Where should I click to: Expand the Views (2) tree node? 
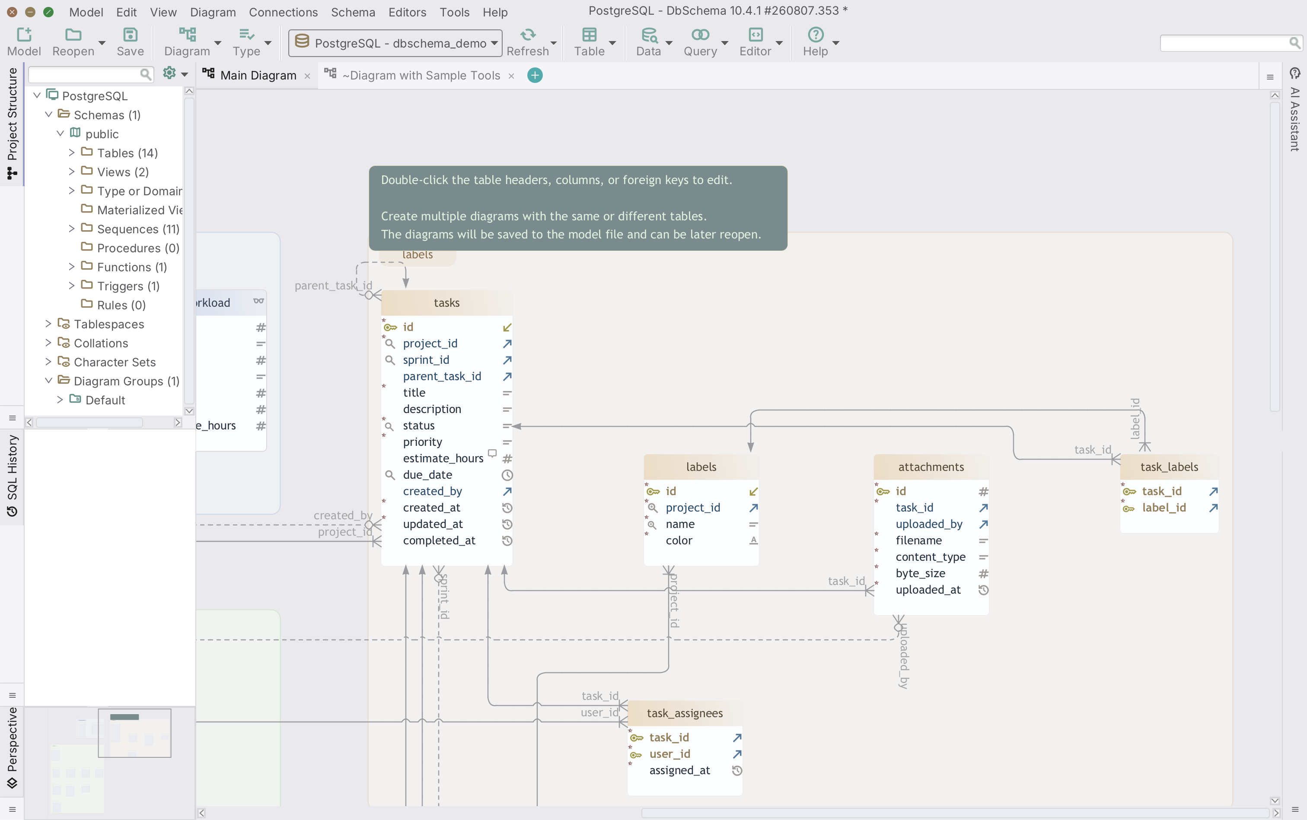[x=72, y=172]
